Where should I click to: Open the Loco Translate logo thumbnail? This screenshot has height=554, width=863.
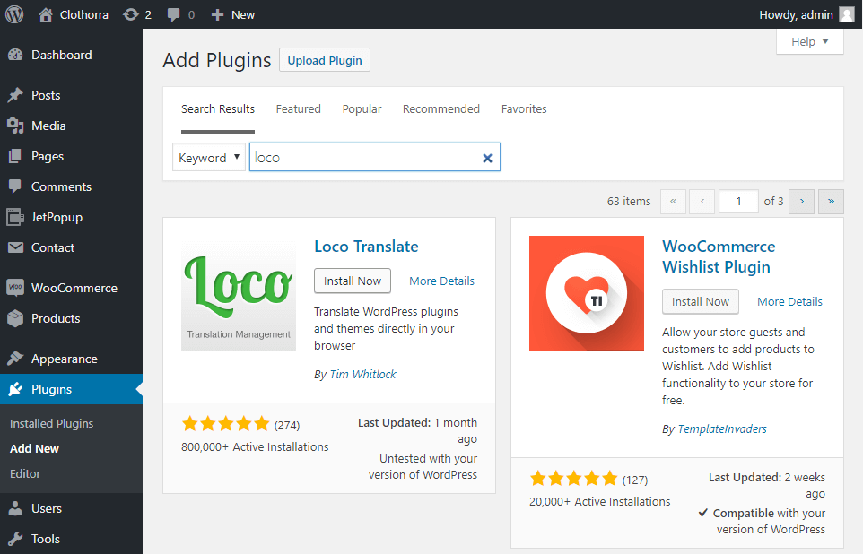coord(239,293)
